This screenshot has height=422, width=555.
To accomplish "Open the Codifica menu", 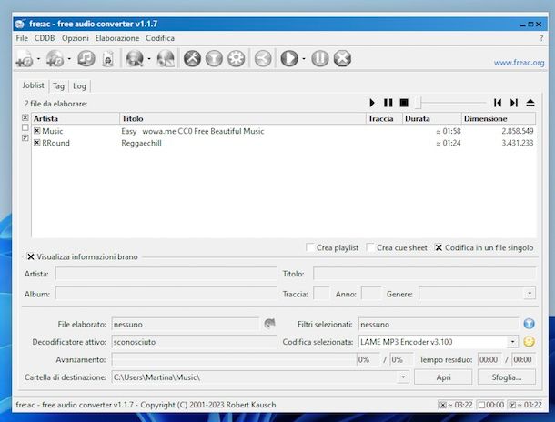I will [160, 38].
